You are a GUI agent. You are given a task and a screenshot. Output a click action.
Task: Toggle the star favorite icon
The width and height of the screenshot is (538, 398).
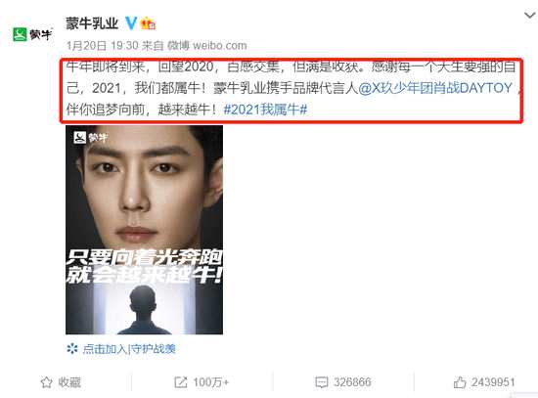click(46, 382)
